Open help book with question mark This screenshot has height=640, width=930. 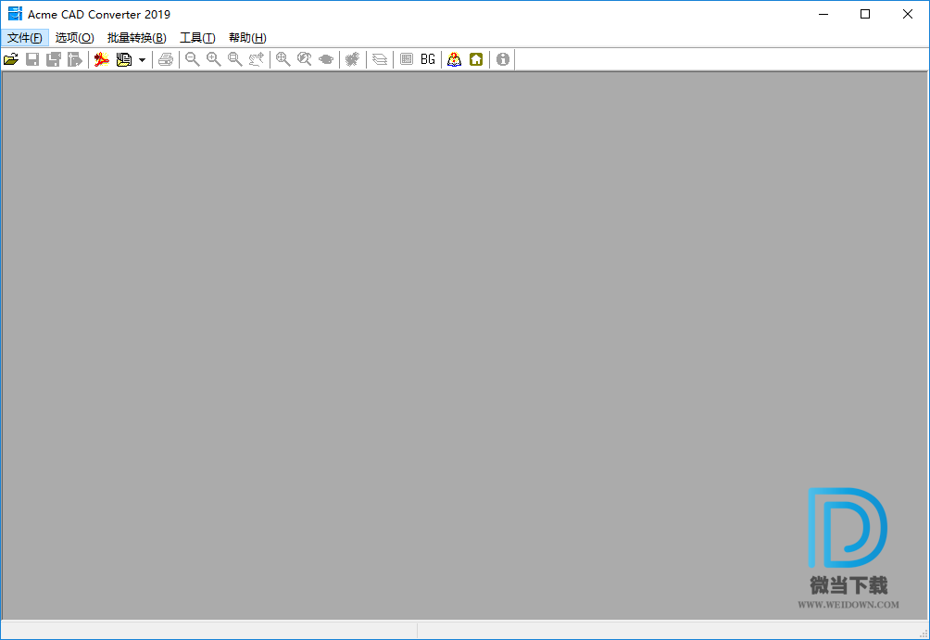(454, 59)
